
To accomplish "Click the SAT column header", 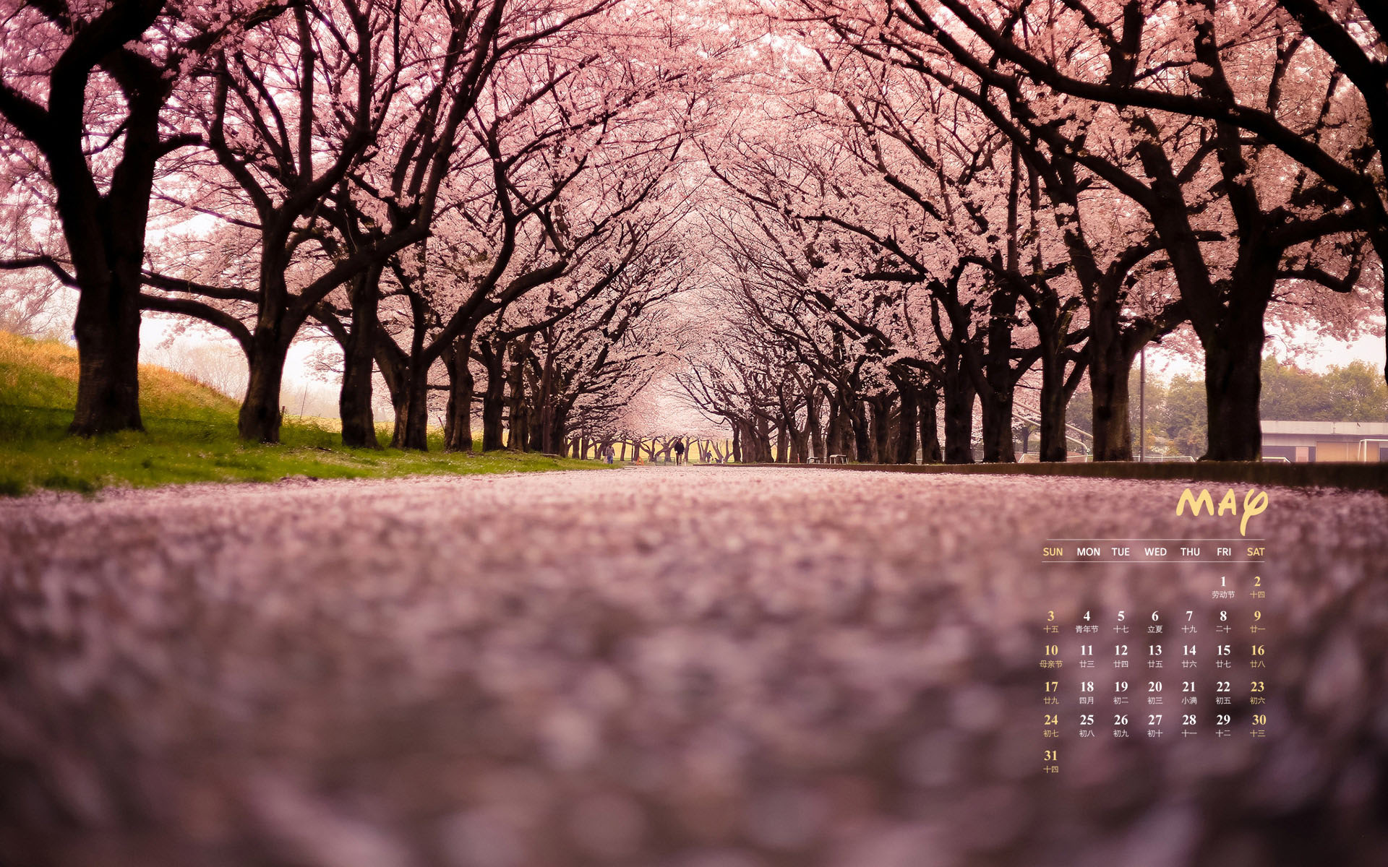I will click(1256, 552).
